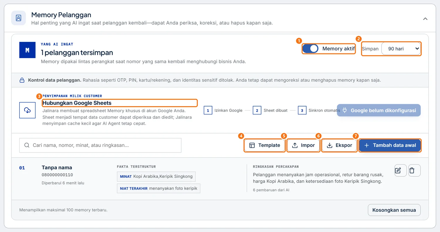Click row number 01
This screenshot has width=440, height=232.
pyautogui.click(x=22, y=168)
